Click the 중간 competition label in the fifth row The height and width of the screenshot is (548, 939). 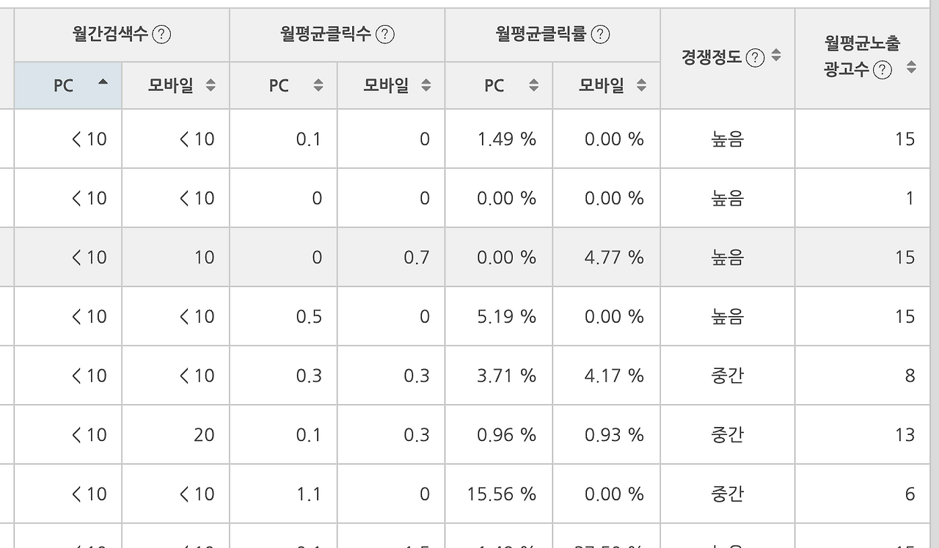(x=727, y=375)
